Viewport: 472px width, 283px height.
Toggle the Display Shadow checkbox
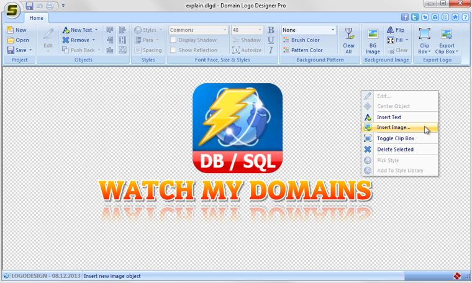coord(173,40)
